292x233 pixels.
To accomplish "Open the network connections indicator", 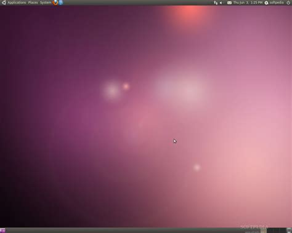I will click(x=216, y=2).
